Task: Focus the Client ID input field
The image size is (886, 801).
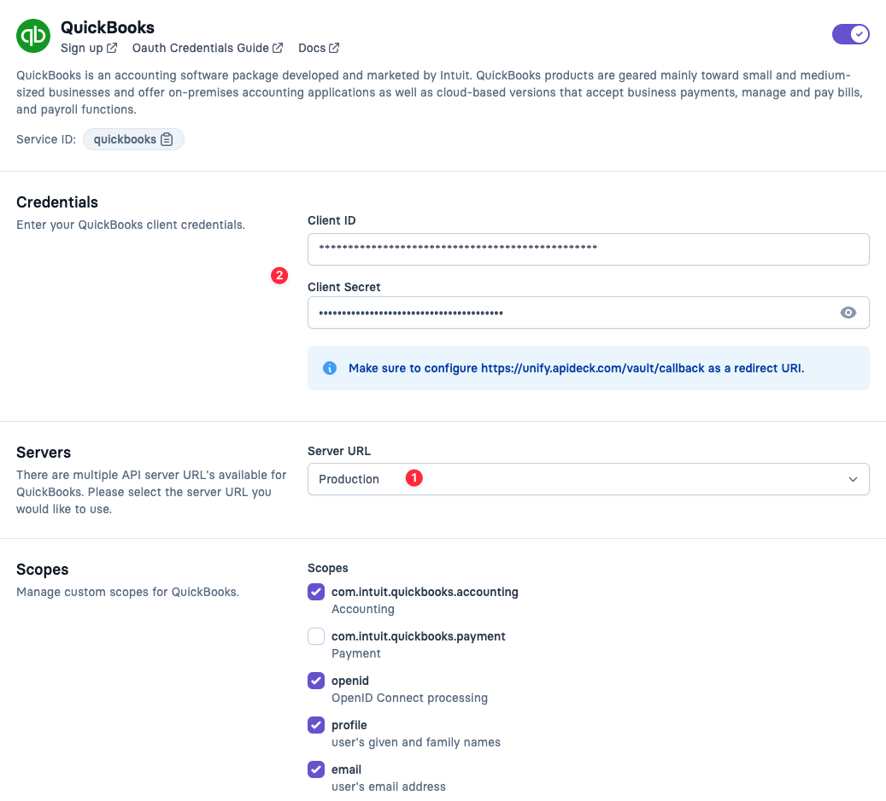Action: pyautogui.click(x=588, y=249)
